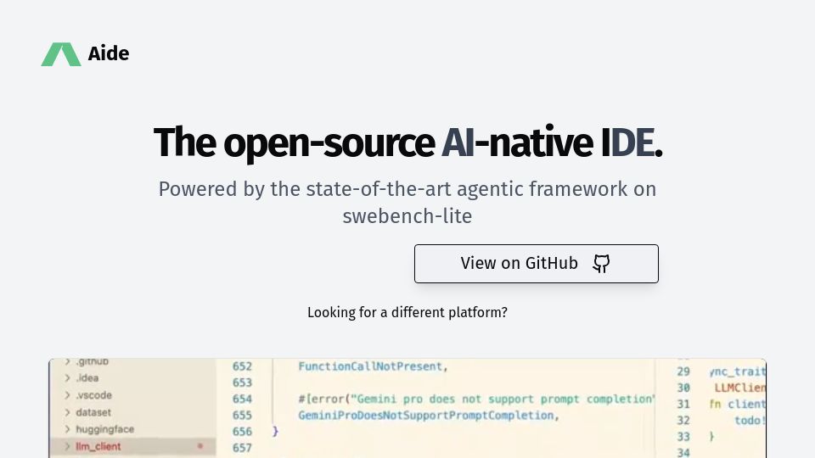Select the huggingface folder name
The image size is (815, 458).
105,429
